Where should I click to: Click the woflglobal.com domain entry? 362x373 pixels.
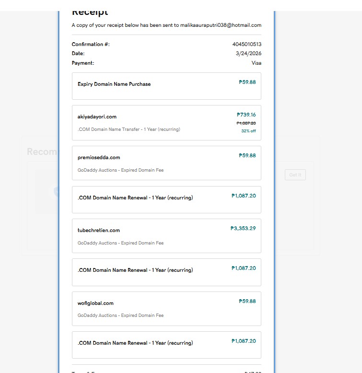pyautogui.click(x=95, y=303)
